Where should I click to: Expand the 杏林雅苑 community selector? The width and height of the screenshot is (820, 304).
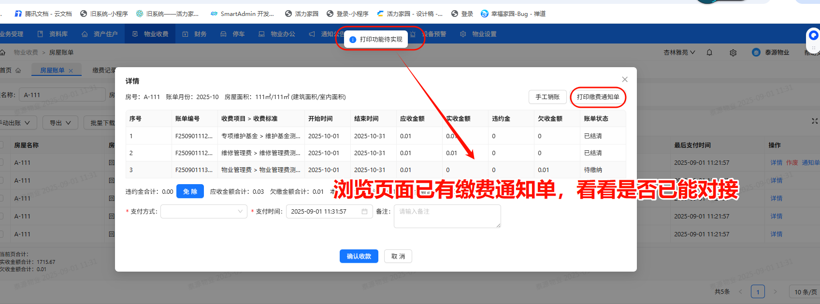(x=679, y=52)
